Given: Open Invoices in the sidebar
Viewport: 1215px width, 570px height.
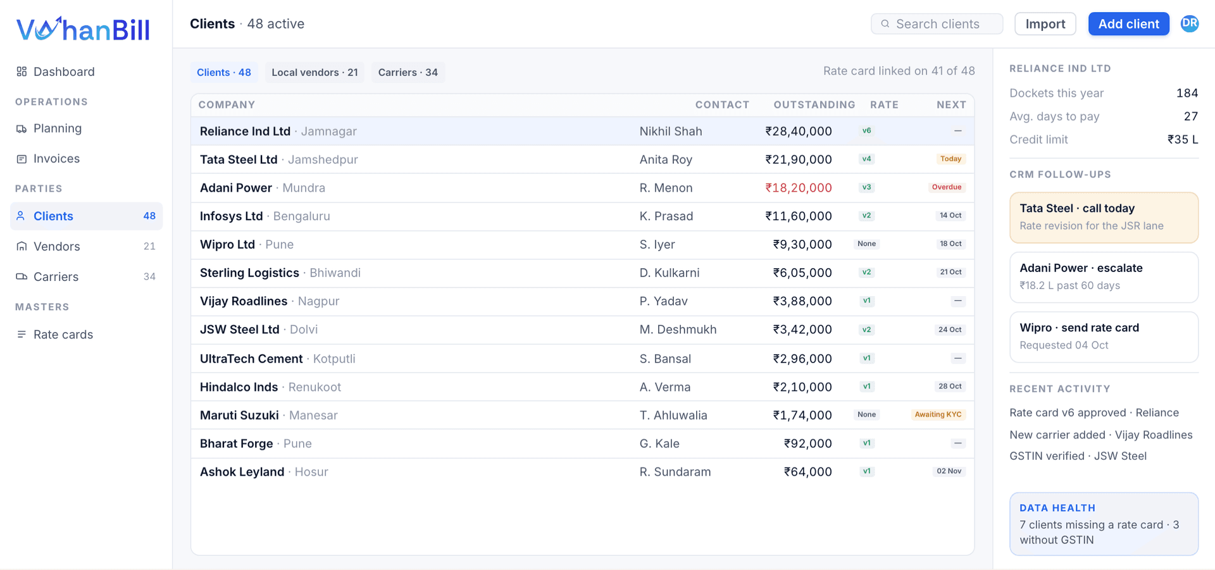Looking at the screenshot, I should point(86,159).
